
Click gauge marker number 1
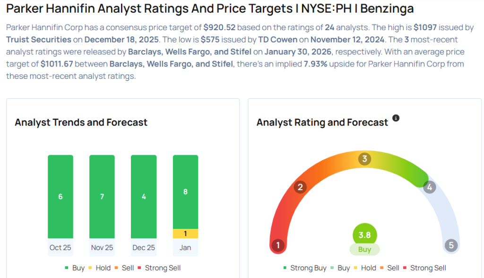pyautogui.click(x=278, y=245)
